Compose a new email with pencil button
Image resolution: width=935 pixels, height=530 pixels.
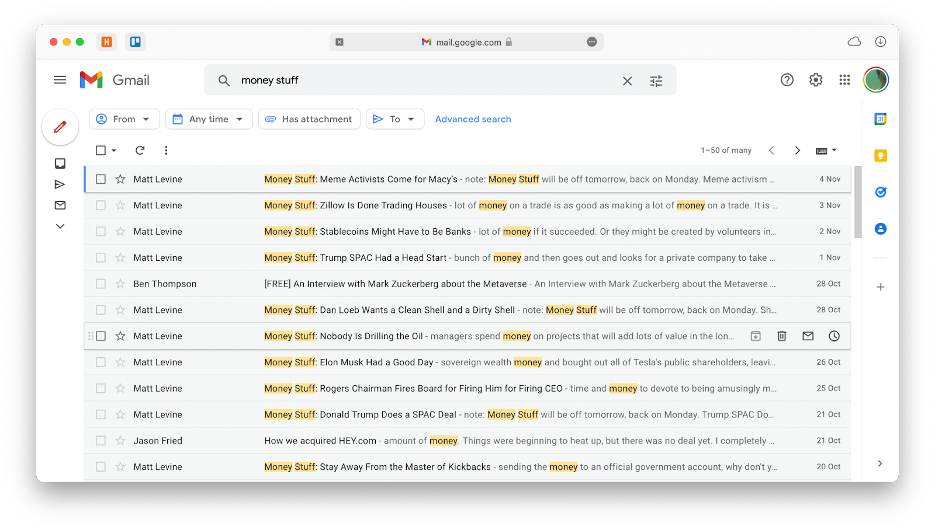point(60,127)
